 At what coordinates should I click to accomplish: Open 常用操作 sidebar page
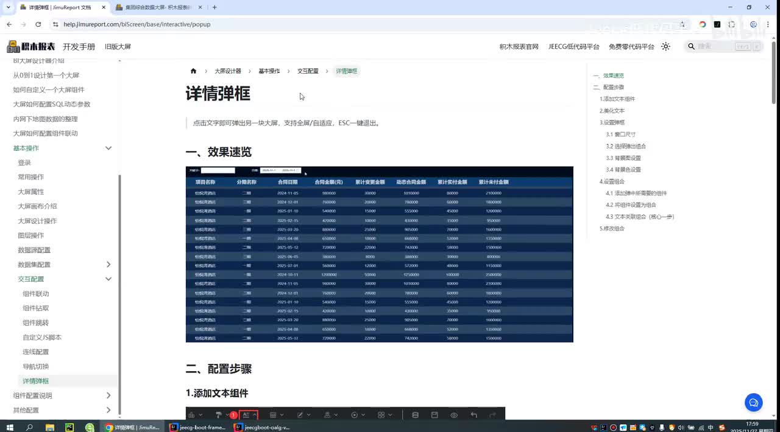[x=31, y=177]
